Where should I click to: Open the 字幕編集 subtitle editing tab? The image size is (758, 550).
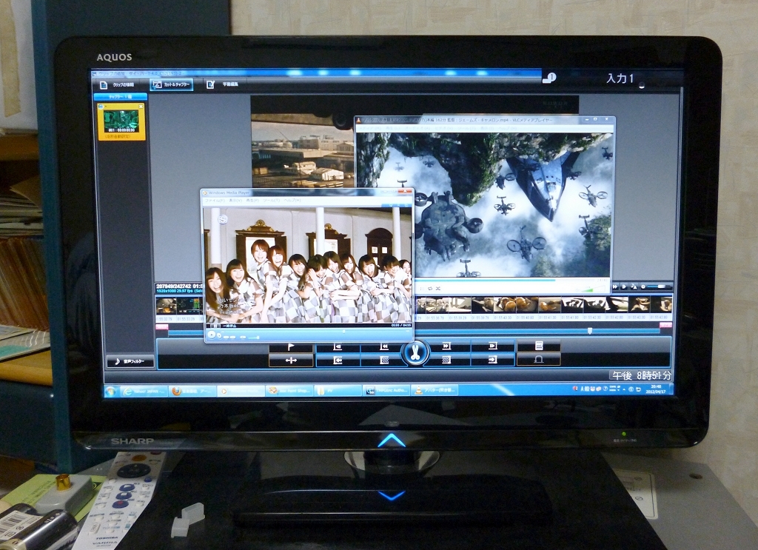pos(224,84)
